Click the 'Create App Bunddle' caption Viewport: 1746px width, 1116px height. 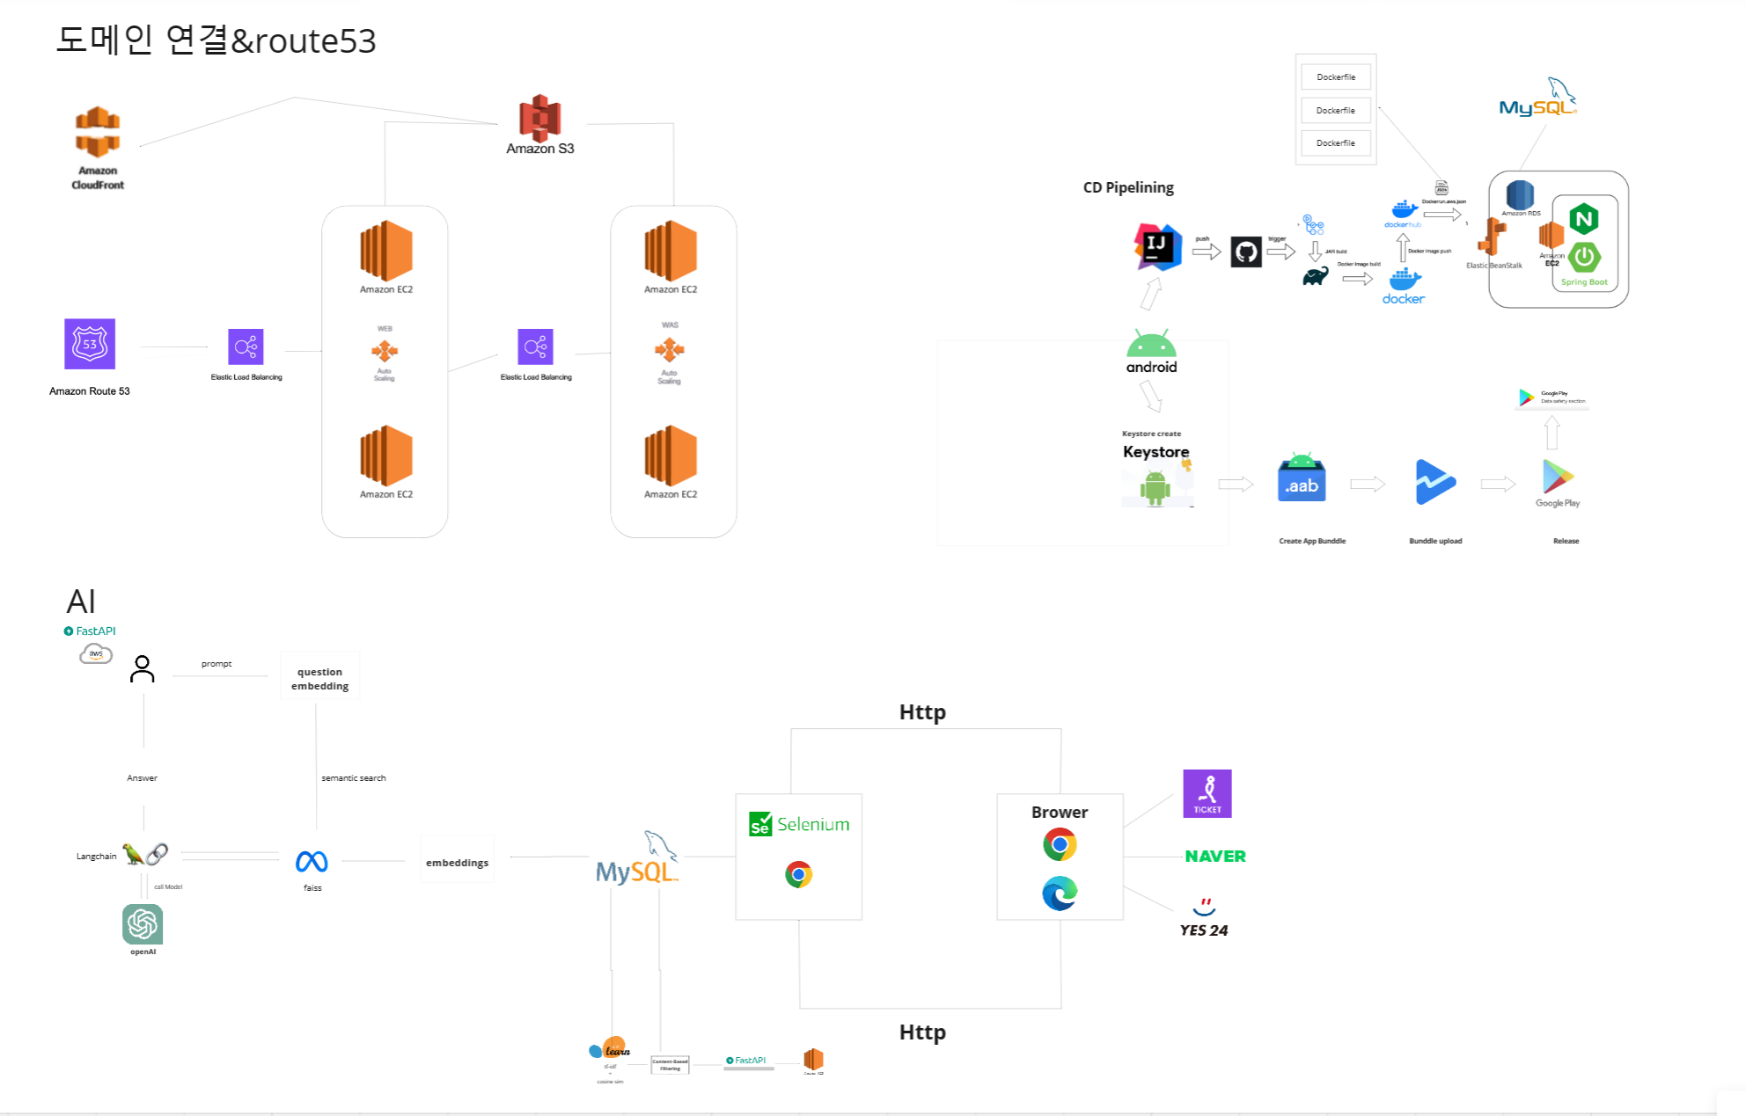1312,541
